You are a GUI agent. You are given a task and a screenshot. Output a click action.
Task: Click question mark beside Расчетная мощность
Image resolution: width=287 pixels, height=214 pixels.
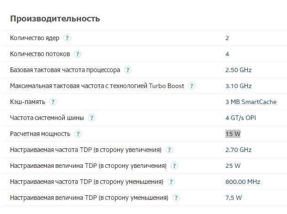point(78,134)
